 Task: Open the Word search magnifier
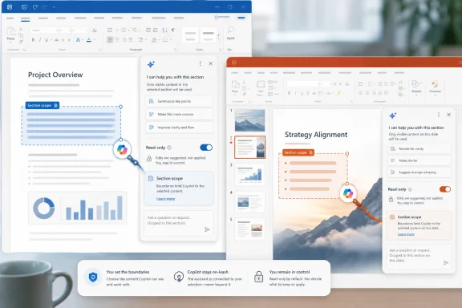tap(230, 30)
